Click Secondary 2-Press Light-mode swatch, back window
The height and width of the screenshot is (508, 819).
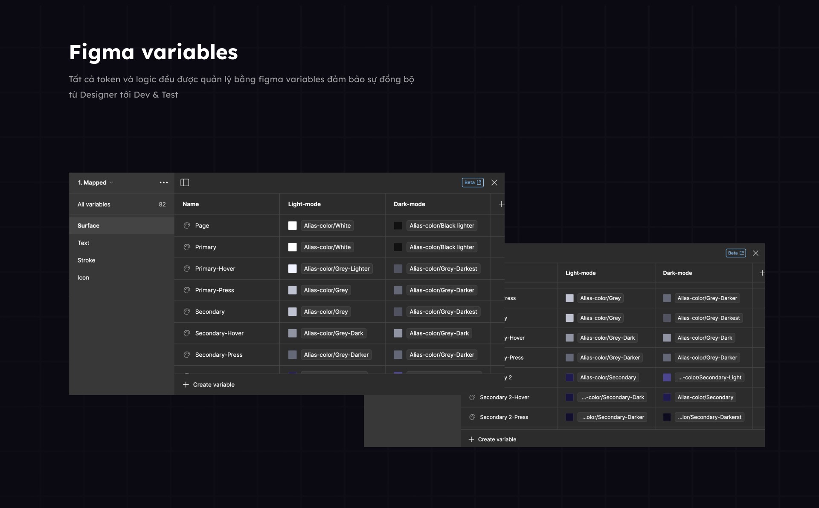tap(569, 417)
